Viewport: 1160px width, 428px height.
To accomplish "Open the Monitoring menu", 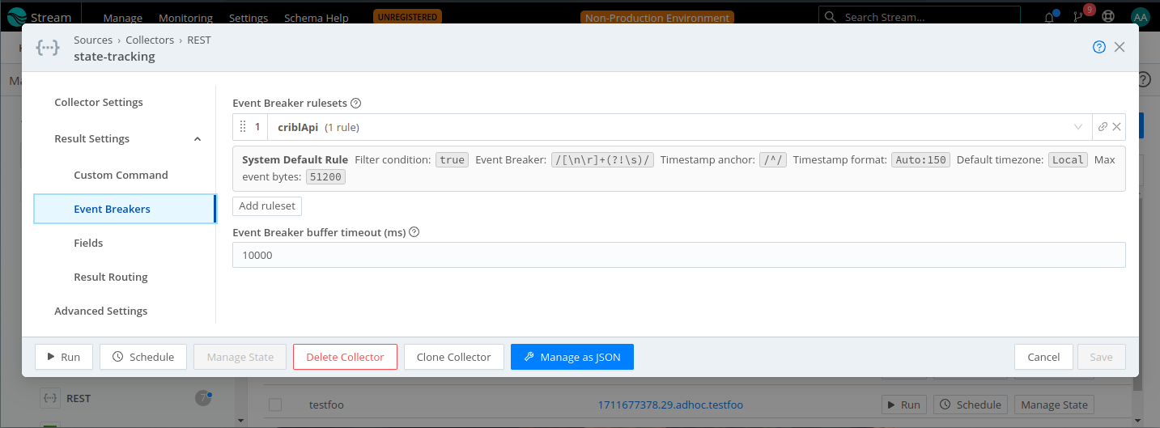I will tap(185, 18).
